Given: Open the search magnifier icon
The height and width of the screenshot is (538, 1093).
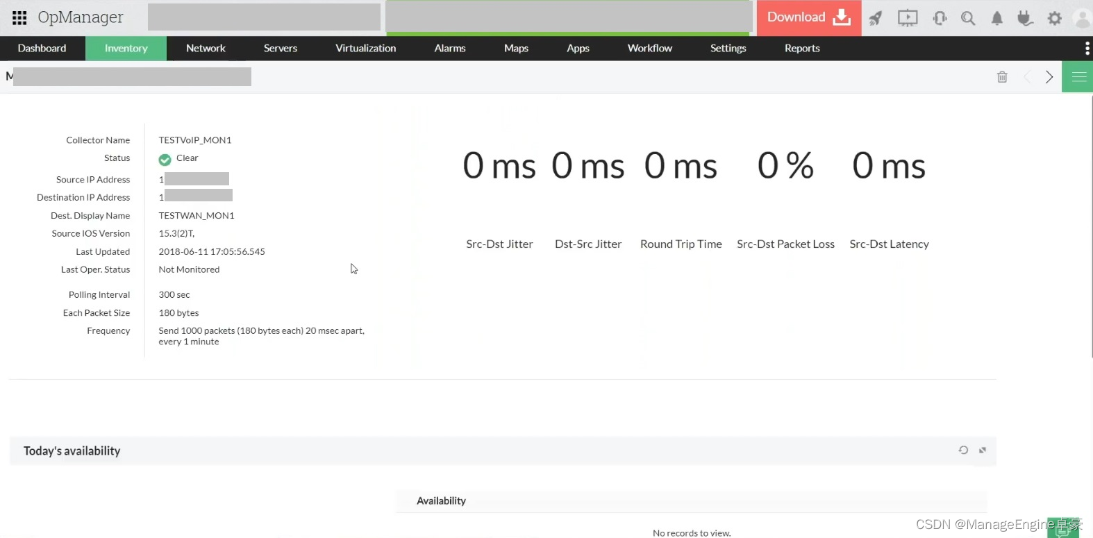Looking at the screenshot, I should [968, 18].
